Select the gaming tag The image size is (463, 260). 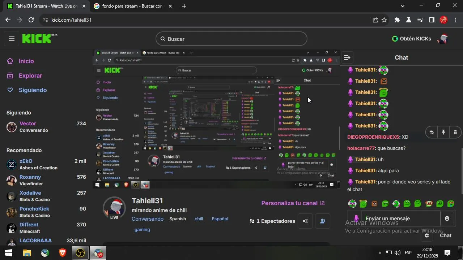coord(142,230)
